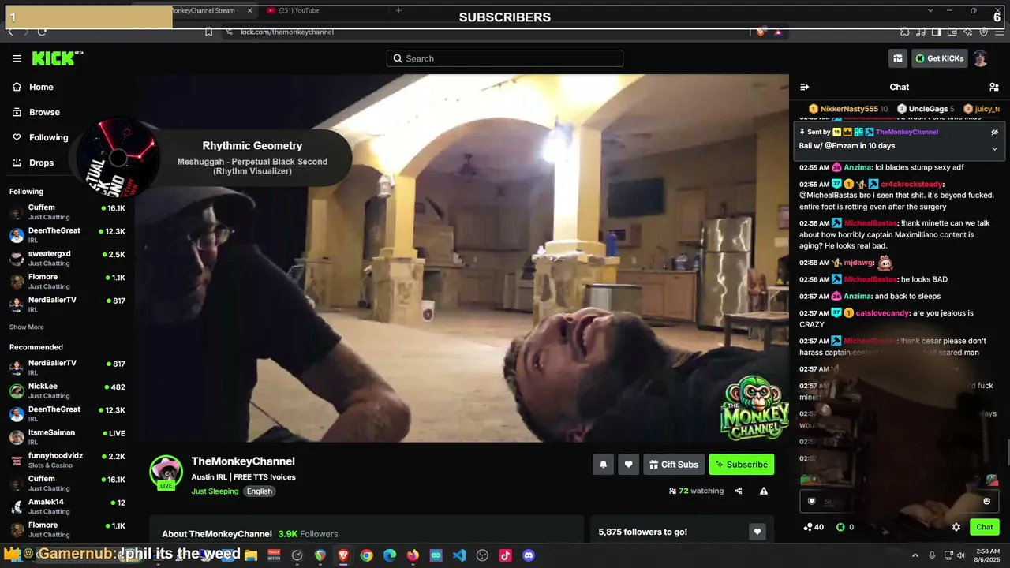Open Arduino IDE in taskbar

click(436, 555)
